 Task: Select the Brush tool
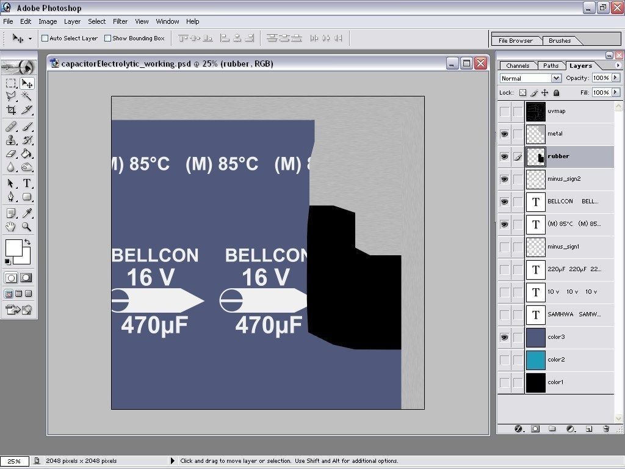(27, 127)
